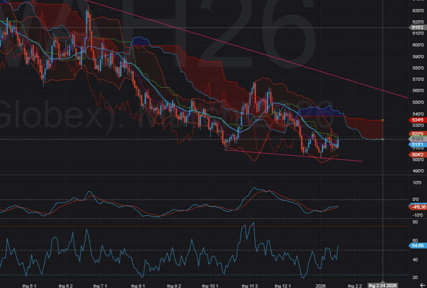This screenshot has width=427, height=288.
Task: Select the short pink support trendline near 500'0
Action: 294,155
